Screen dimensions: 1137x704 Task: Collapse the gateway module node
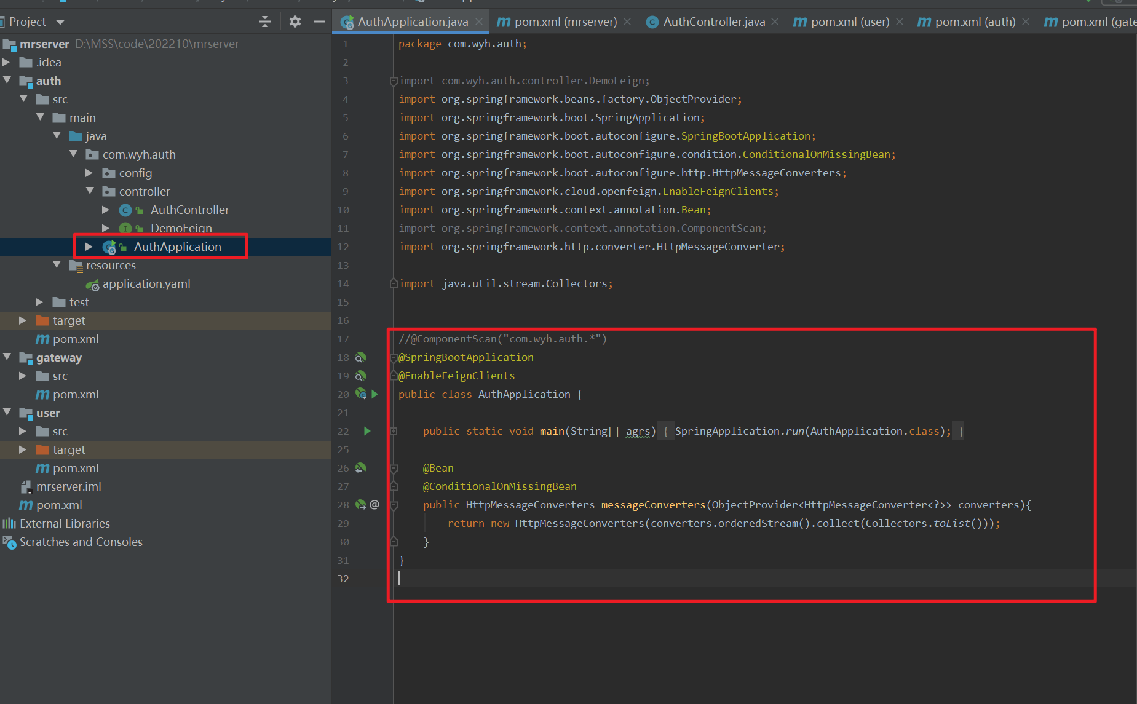7,357
